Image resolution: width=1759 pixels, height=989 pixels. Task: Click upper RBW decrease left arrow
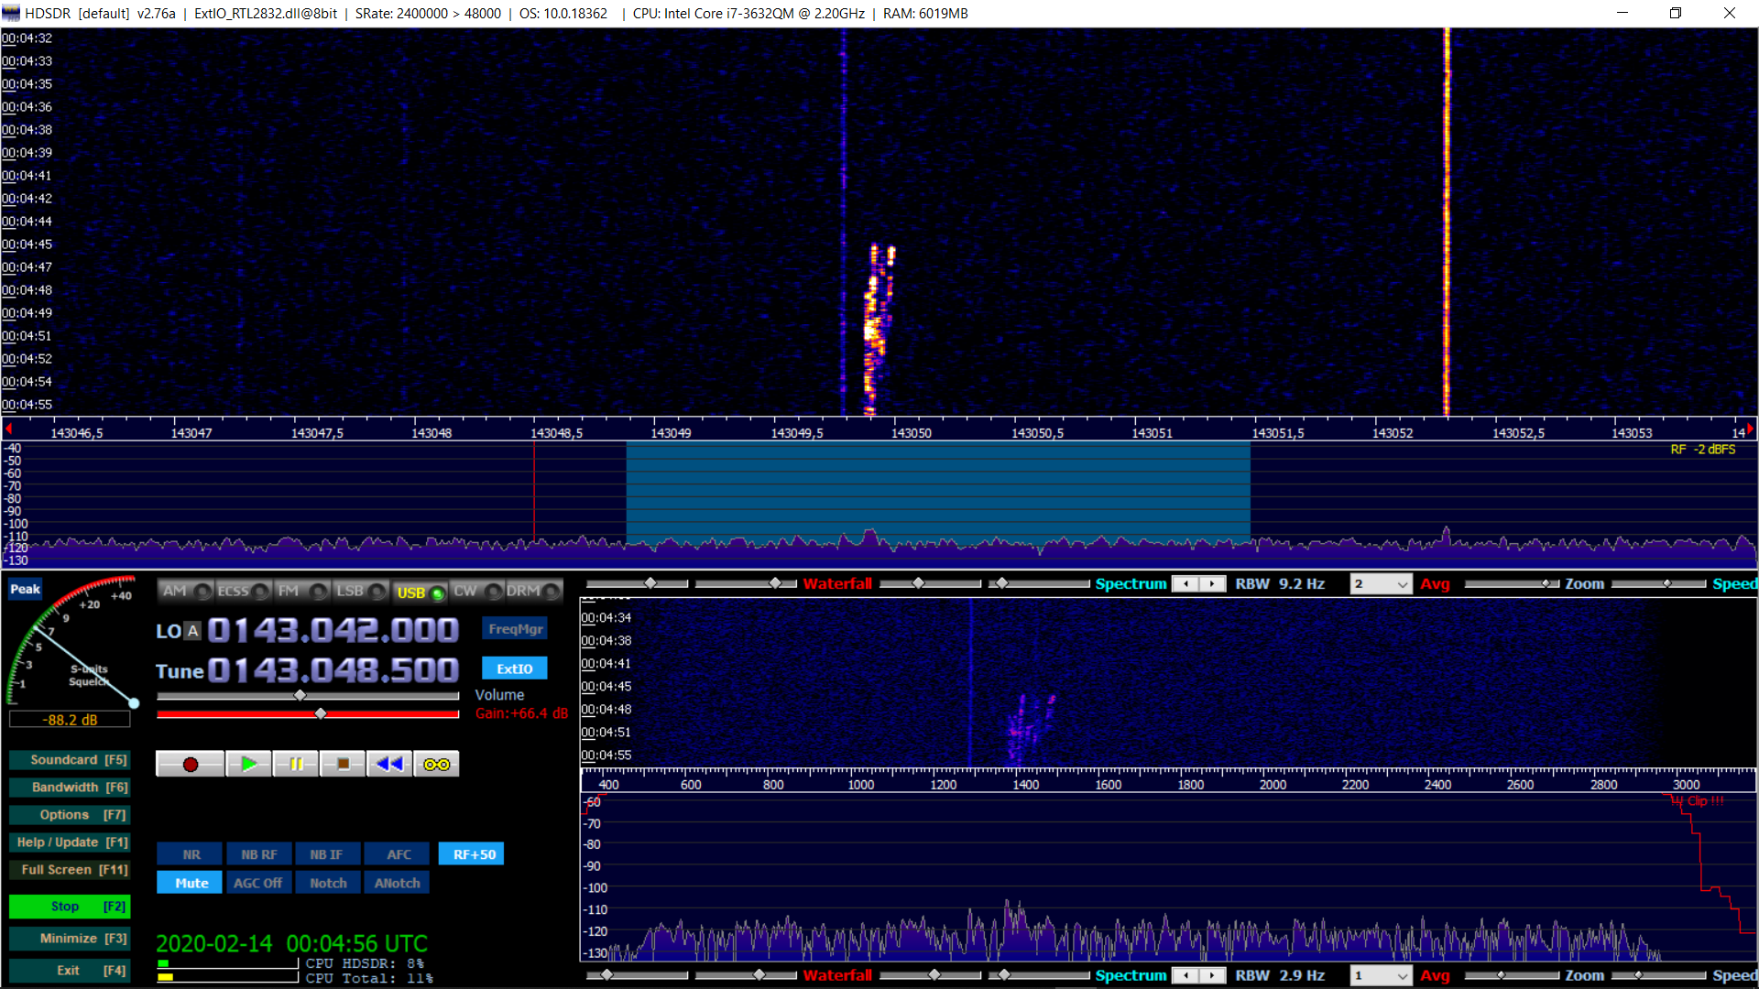point(1186,584)
